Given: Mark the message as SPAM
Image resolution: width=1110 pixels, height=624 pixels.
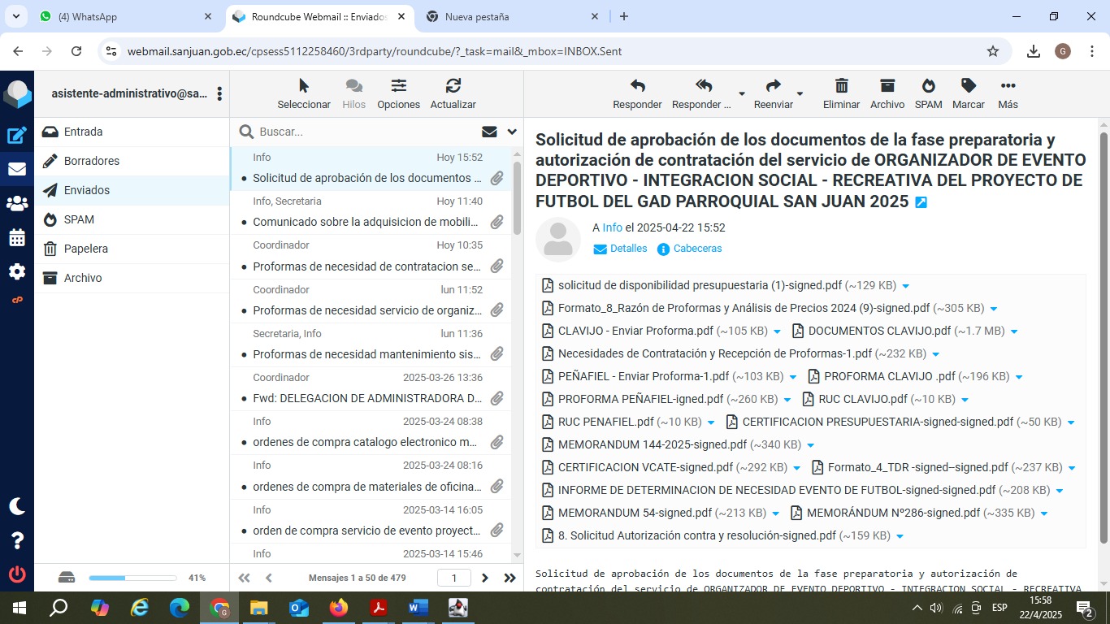Looking at the screenshot, I should pyautogui.click(x=928, y=86).
